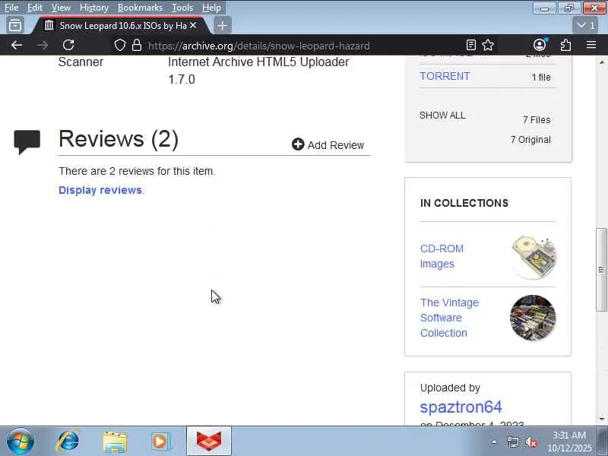Open Windows Explorer folder in taskbar
Screen dimensions: 608x456
click(115, 442)
